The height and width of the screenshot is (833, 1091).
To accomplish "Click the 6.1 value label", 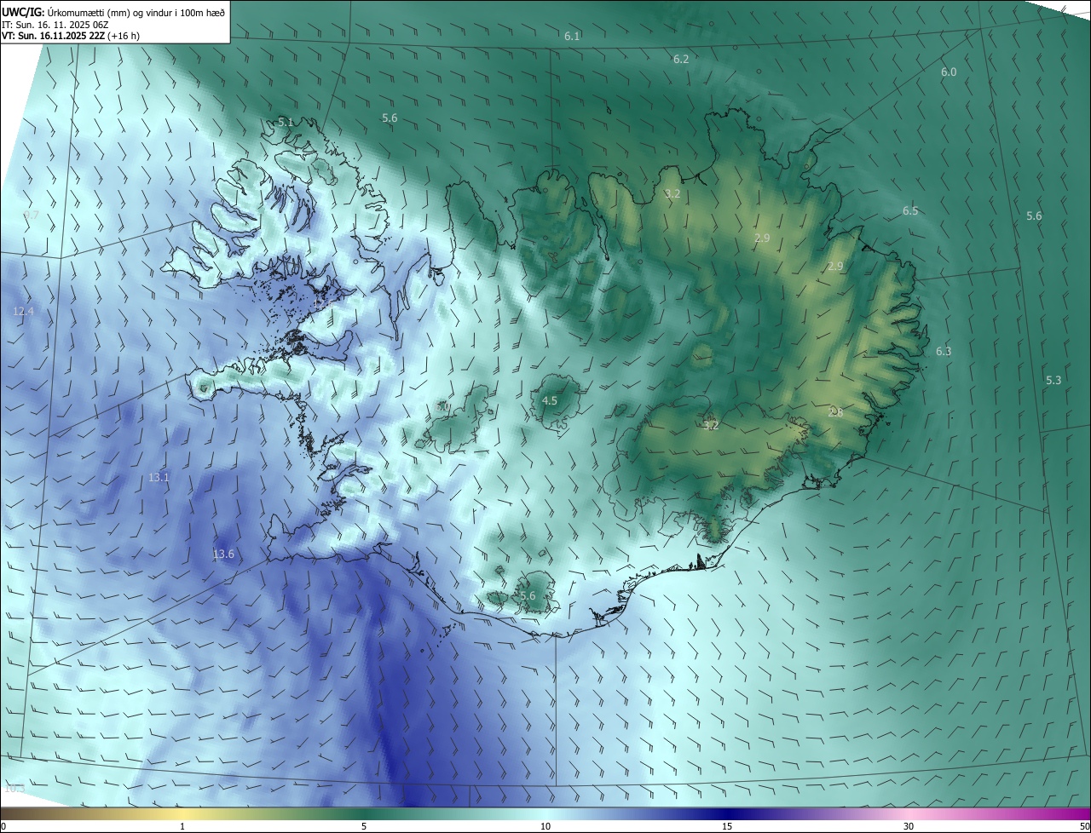I will click(x=572, y=36).
